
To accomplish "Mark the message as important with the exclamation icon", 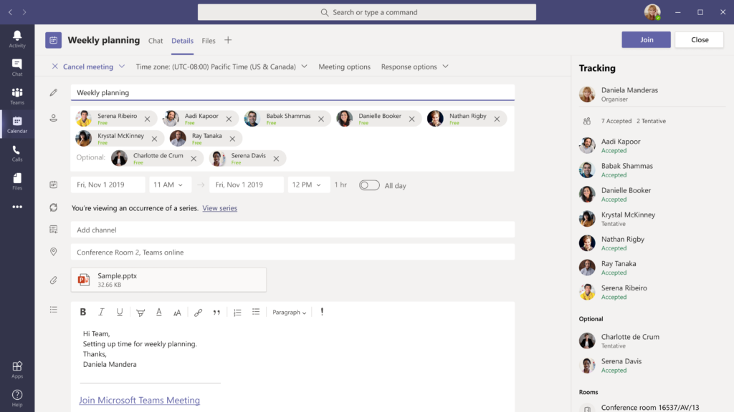I will click(x=322, y=312).
